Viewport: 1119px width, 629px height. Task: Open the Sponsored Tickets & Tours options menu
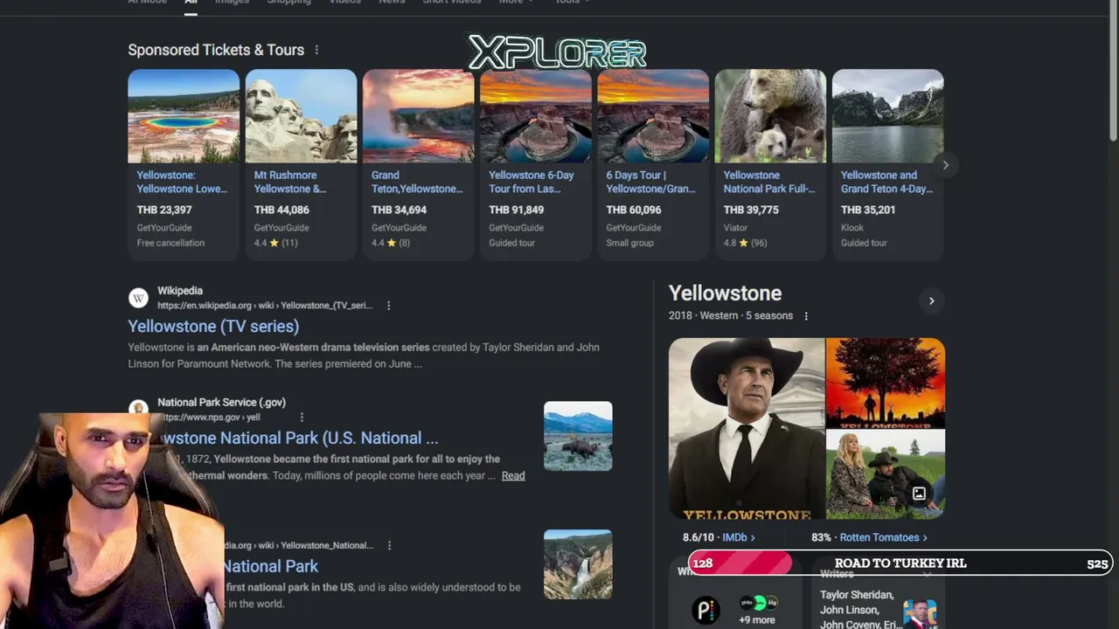coord(316,50)
